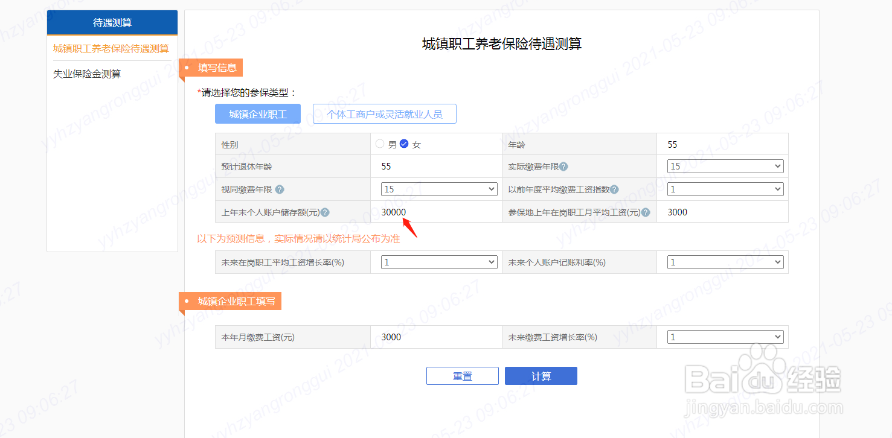This screenshot has width=892, height=438.
Task: Click help icon beside 视同缴费年限
Action: coord(280,189)
